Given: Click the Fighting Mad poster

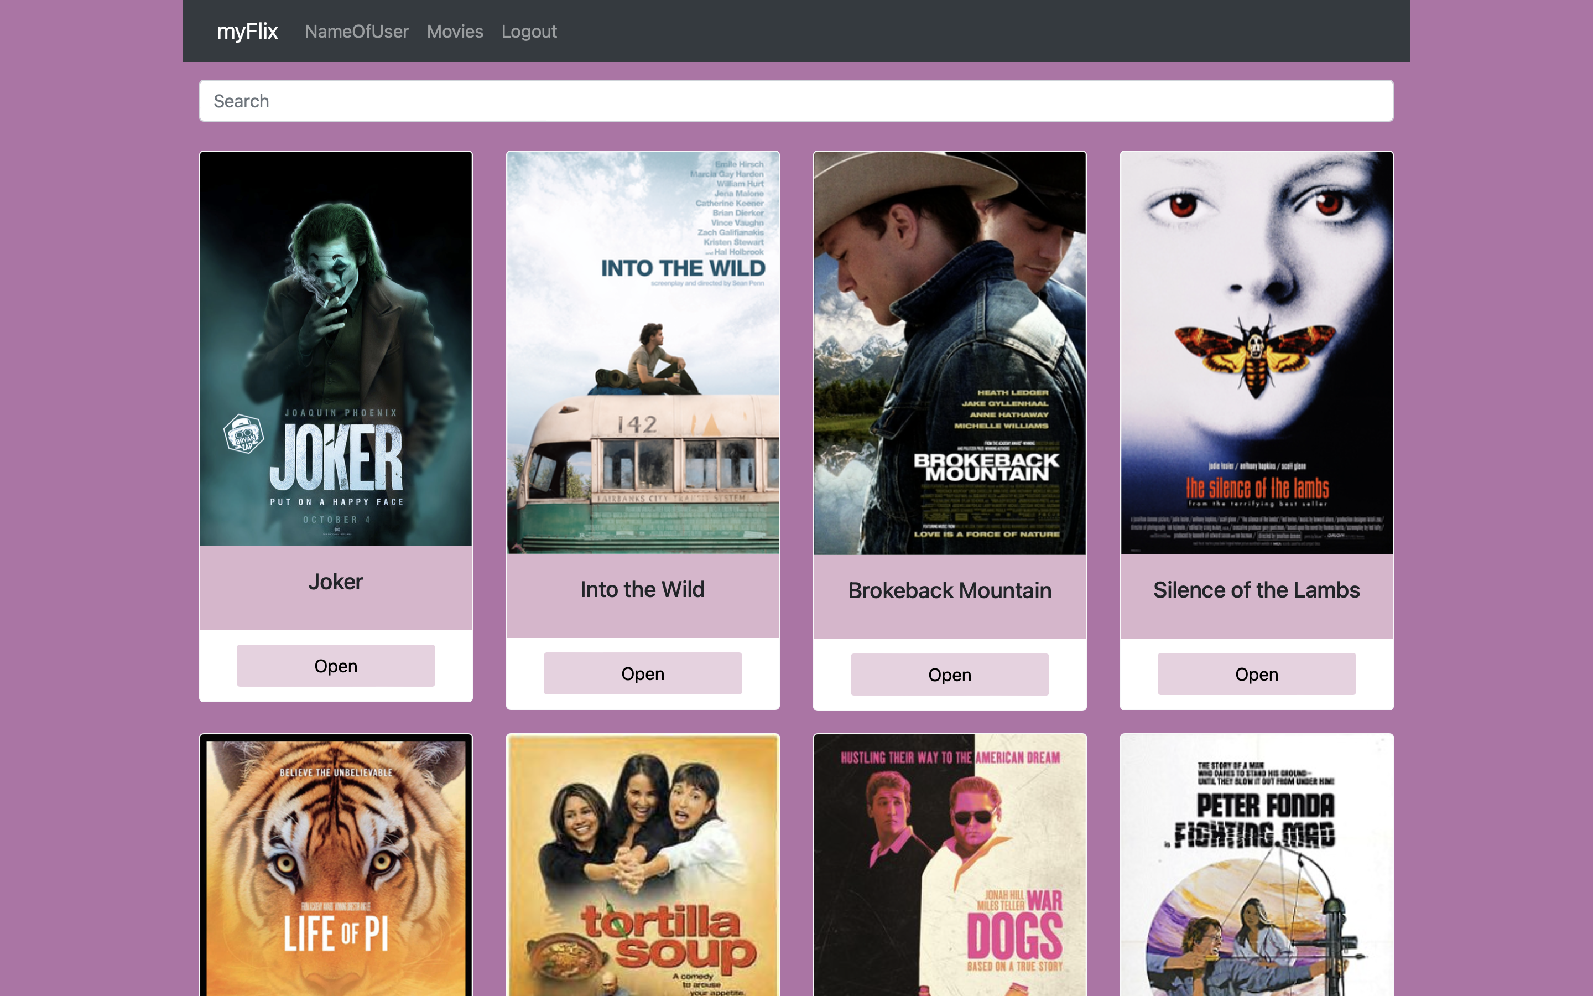Looking at the screenshot, I should (x=1257, y=865).
